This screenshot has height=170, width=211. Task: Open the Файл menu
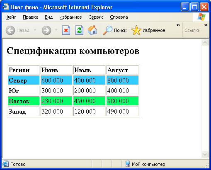coord(11,17)
